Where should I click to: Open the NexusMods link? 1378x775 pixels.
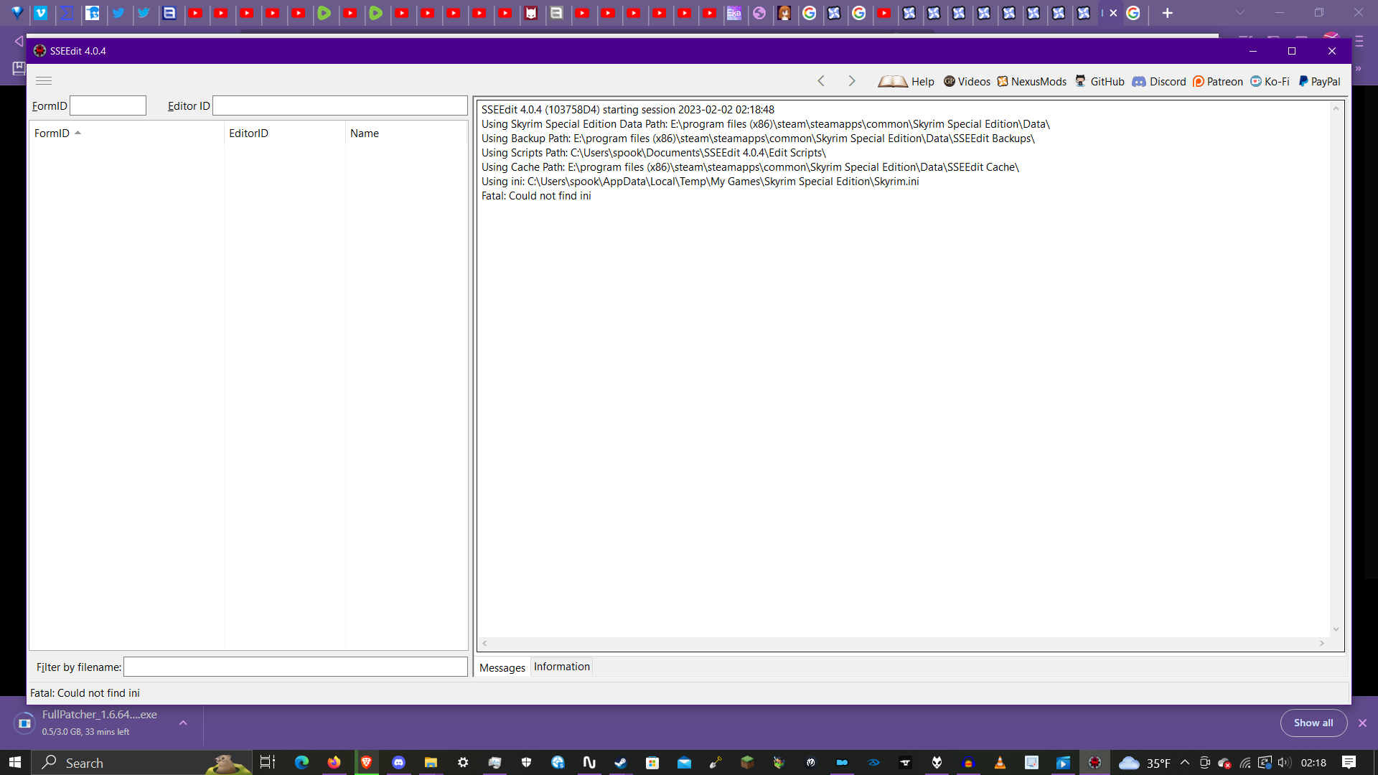pyautogui.click(x=1031, y=82)
